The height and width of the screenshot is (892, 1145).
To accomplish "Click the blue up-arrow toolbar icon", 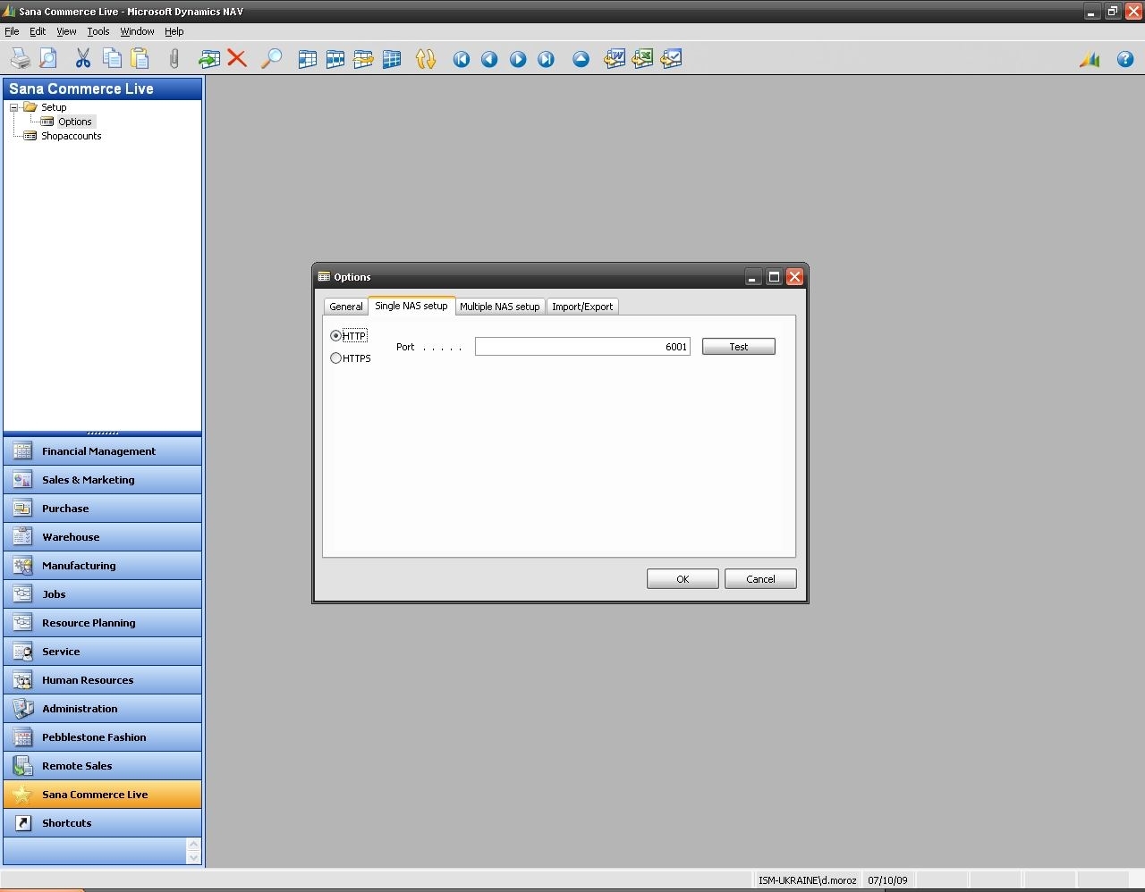I will tap(581, 59).
